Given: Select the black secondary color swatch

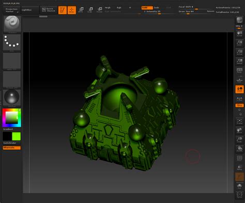Looking at the screenshot, I should coord(7,136).
